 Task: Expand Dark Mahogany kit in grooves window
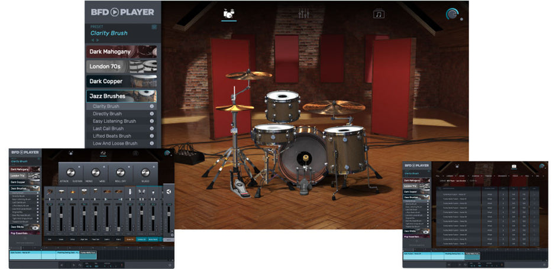[416, 180]
